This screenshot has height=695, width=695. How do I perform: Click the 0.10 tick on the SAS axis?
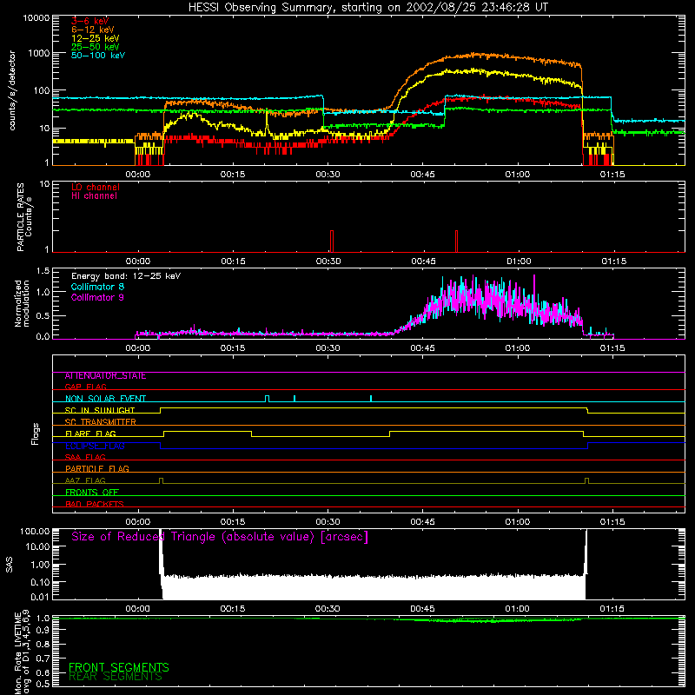[x=40, y=582]
